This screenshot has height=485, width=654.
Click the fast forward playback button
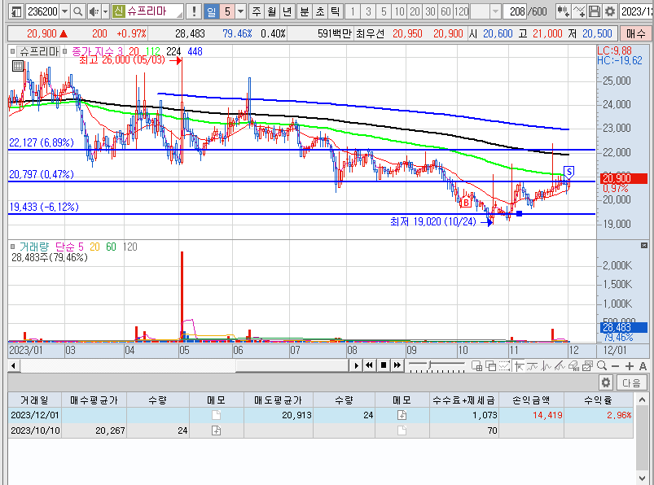(x=397, y=366)
